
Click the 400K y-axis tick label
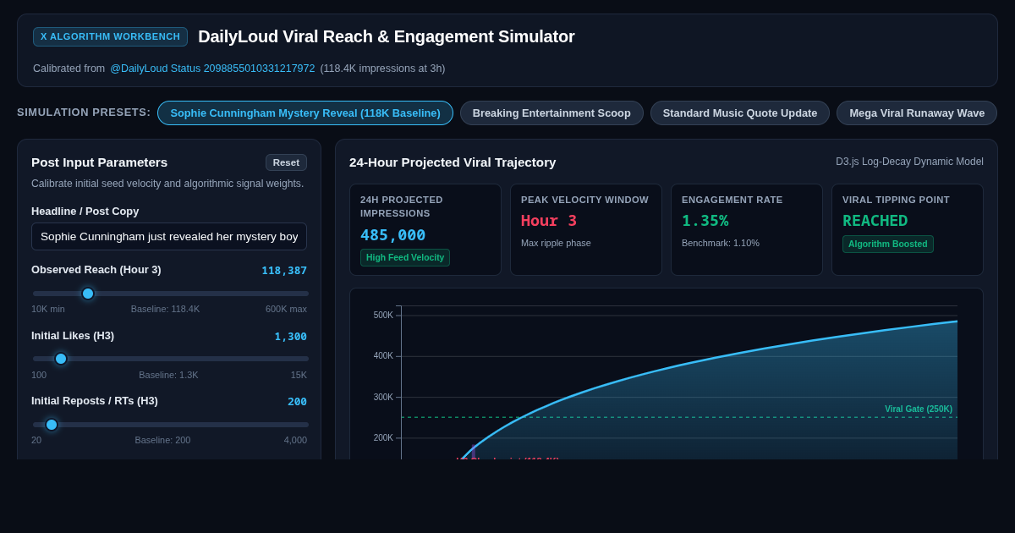click(x=383, y=355)
